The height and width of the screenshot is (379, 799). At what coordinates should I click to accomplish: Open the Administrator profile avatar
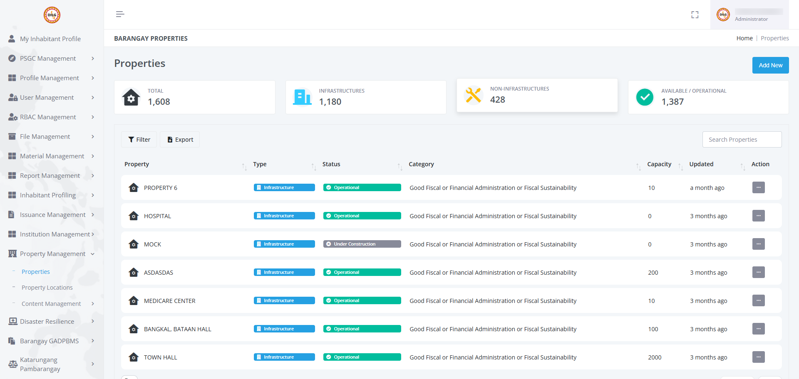coord(723,15)
